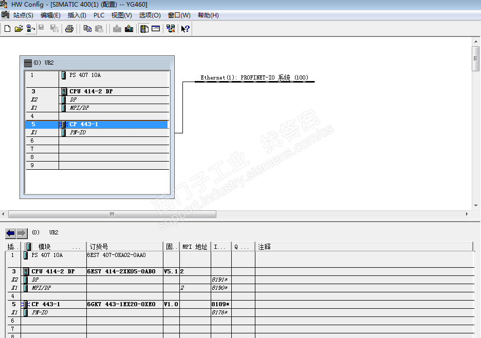Click the Ethernet(1): PROFINET-IO system line
The image size is (481, 338).
(254, 82)
